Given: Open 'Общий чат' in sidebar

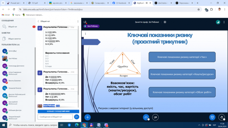Looking at the screenshot, I should 18,27.
